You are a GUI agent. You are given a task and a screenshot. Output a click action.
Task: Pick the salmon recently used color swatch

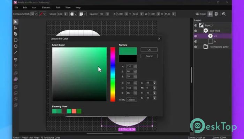(x=74, y=111)
